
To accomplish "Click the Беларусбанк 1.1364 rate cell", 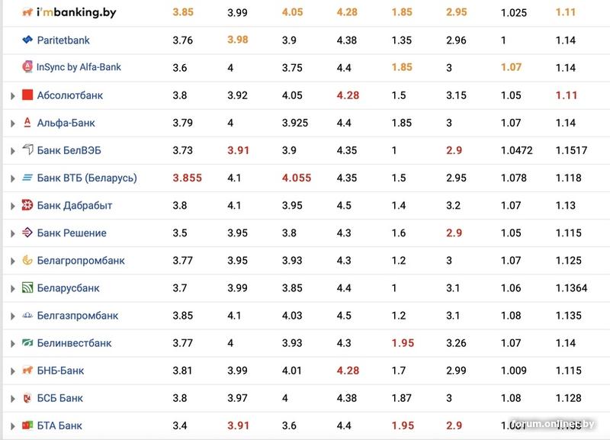I will point(572,288).
